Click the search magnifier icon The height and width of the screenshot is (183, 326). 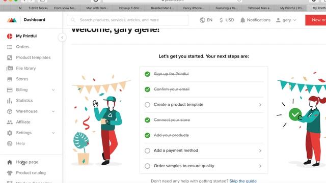73,20
